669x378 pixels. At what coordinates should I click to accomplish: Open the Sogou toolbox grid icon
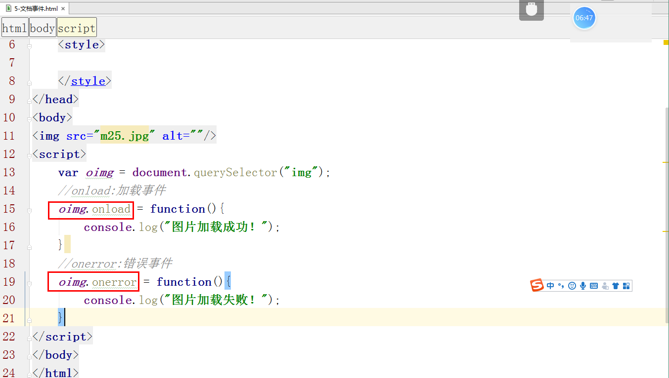[626, 285]
